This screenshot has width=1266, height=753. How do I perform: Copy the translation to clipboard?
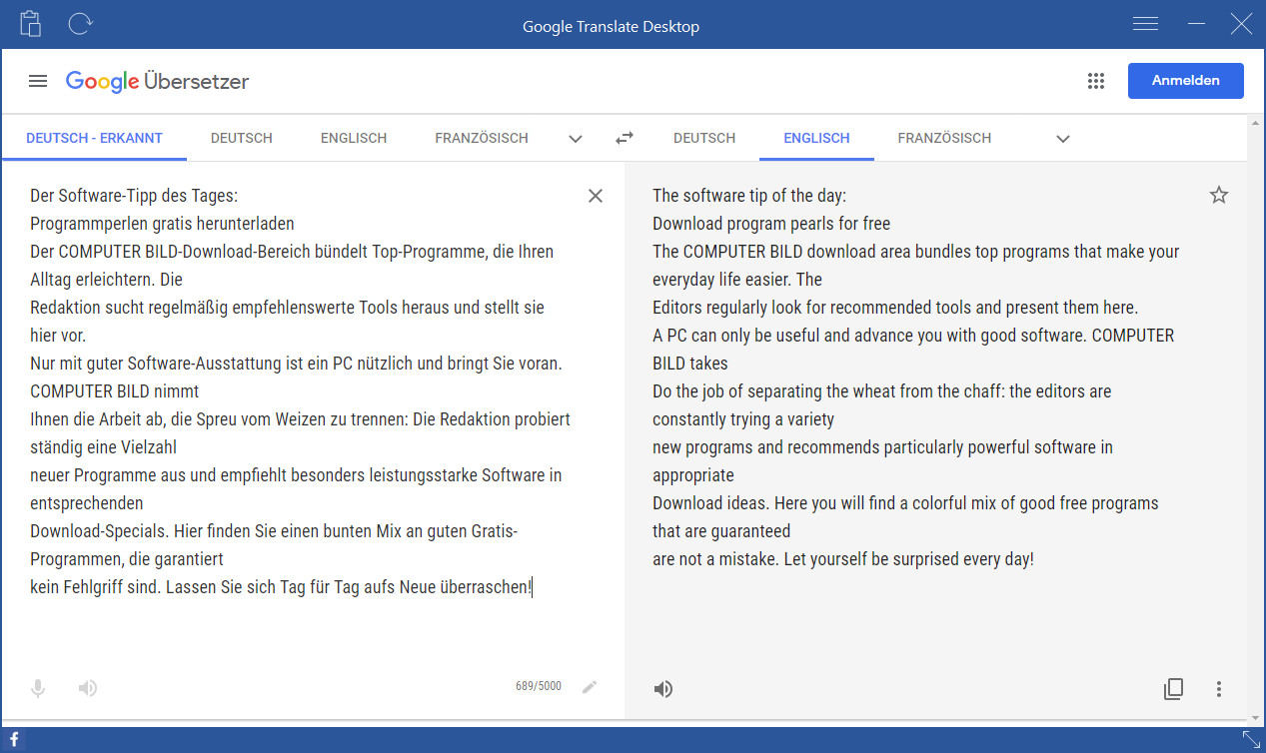[1173, 689]
